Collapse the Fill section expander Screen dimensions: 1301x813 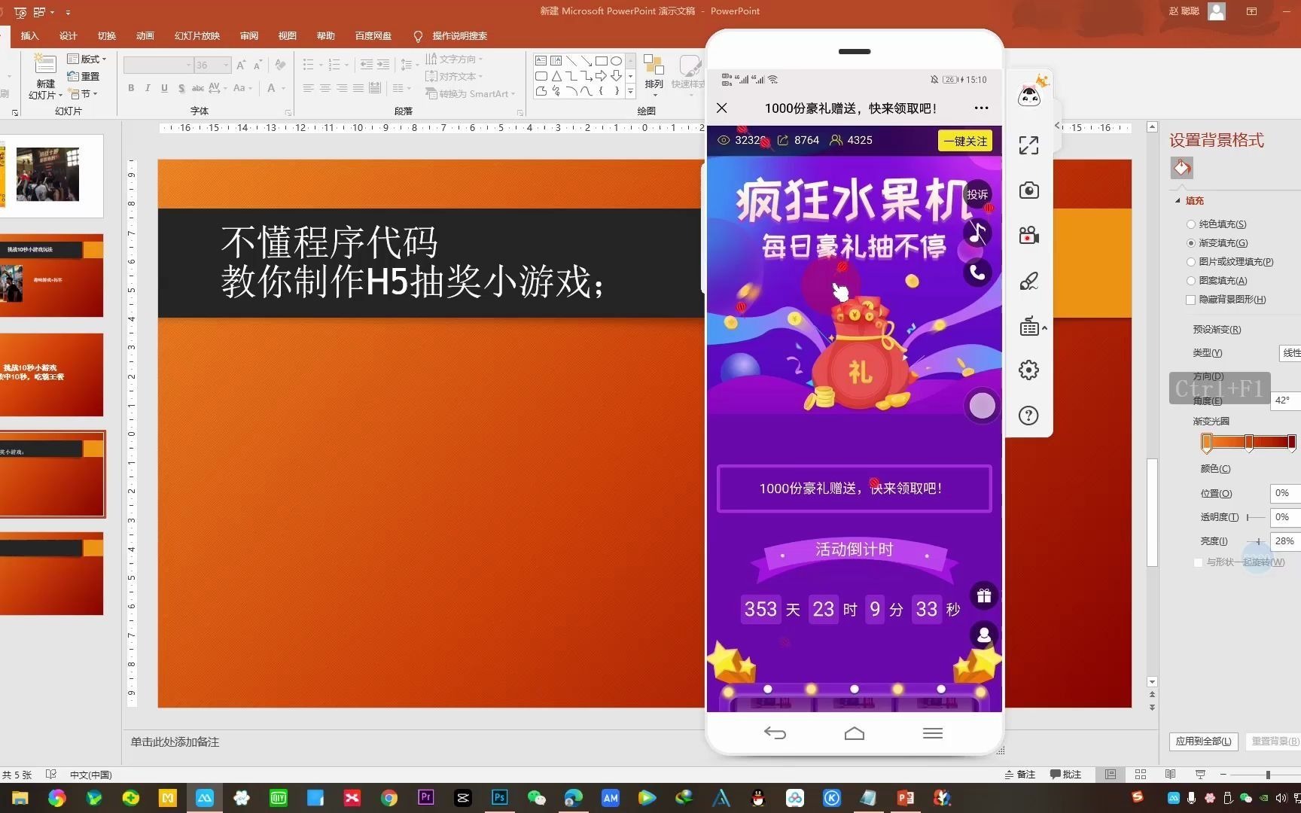1178,200
